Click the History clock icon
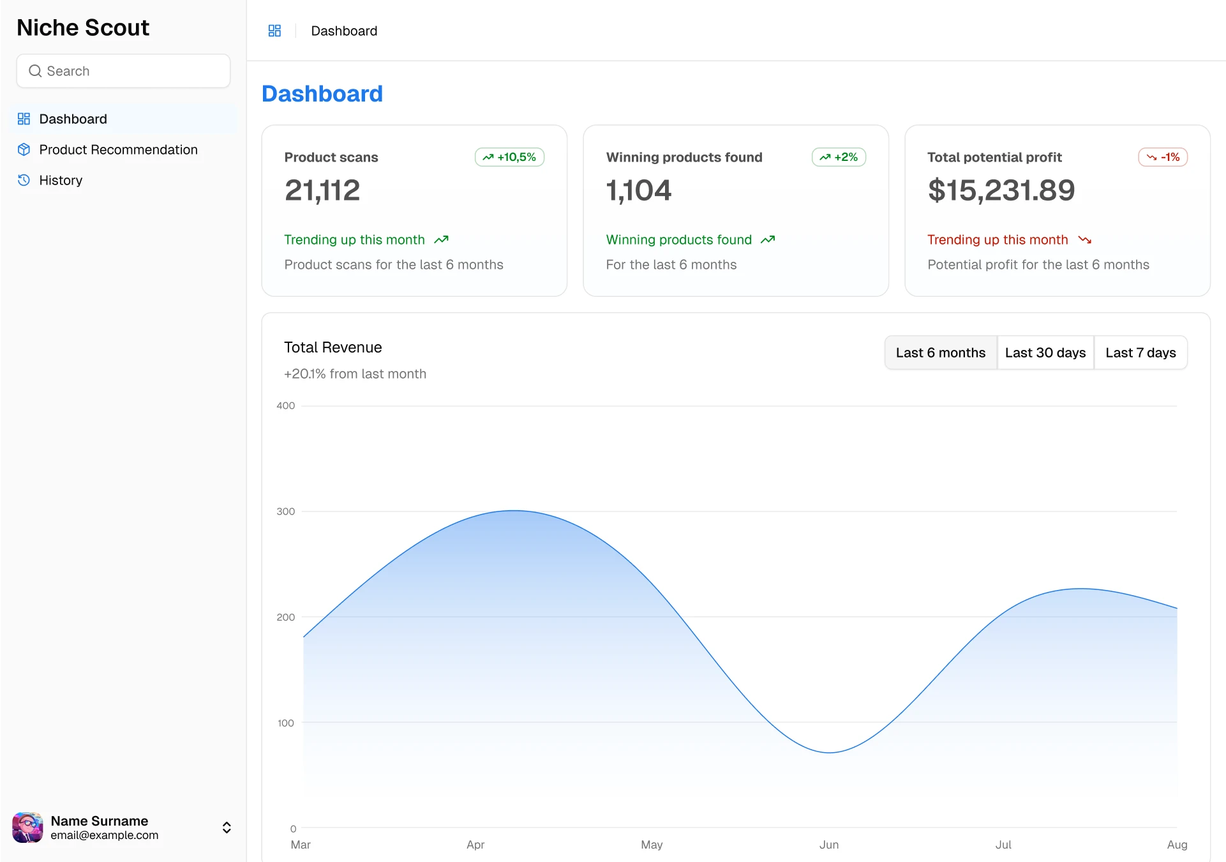This screenshot has height=862, width=1226. pyautogui.click(x=24, y=180)
